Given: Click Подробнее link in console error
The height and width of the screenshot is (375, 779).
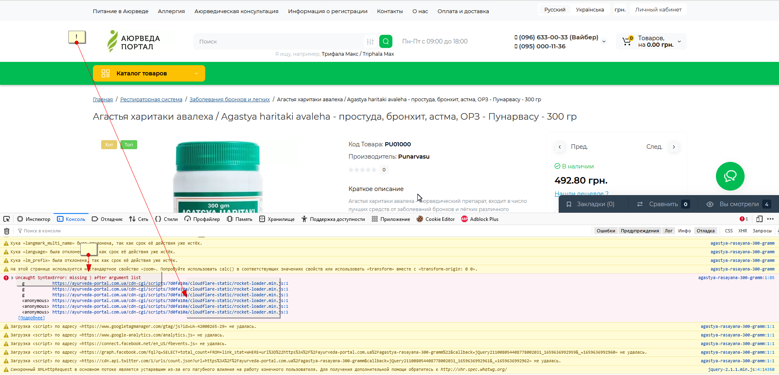Looking at the screenshot, I should point(32,318).
